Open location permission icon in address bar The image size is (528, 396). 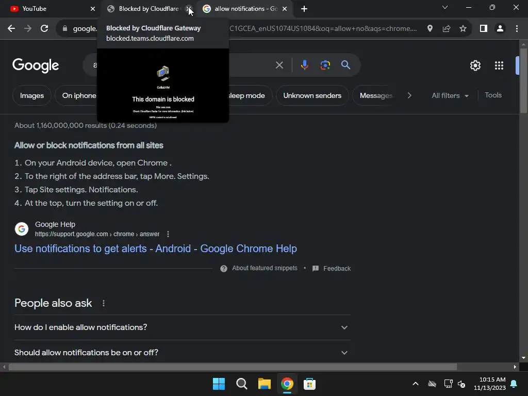(x=430, y=29)
